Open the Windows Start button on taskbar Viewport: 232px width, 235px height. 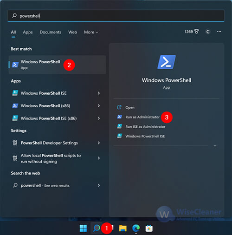pyautogui.click(x=83, y=228)
